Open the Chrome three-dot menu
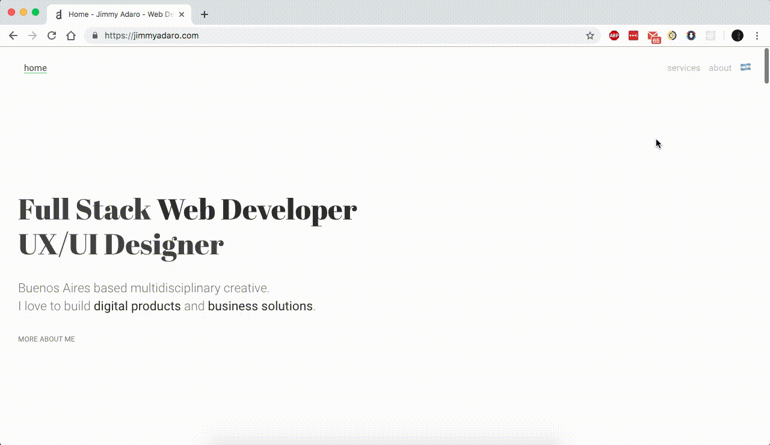770x445 pixels. [x=757, y=35]
